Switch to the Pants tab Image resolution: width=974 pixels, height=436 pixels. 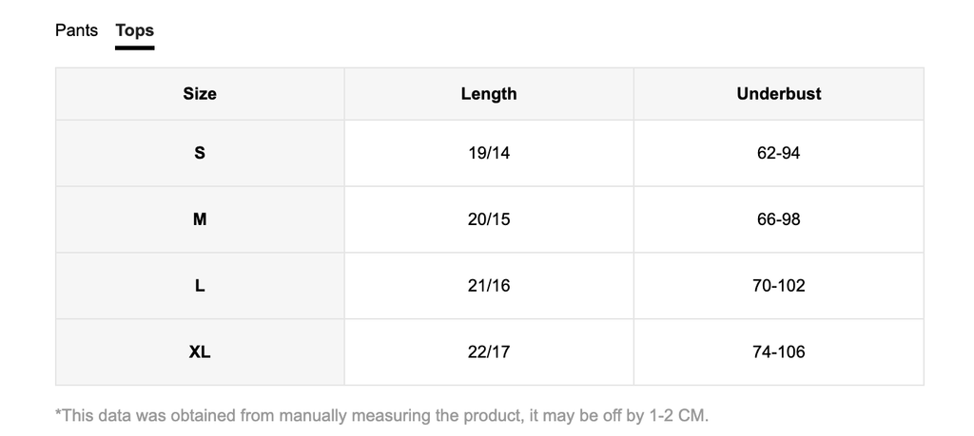tap(76, 30)
